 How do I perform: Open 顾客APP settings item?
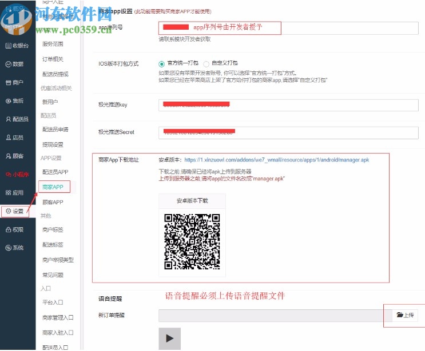pos(53,202)
